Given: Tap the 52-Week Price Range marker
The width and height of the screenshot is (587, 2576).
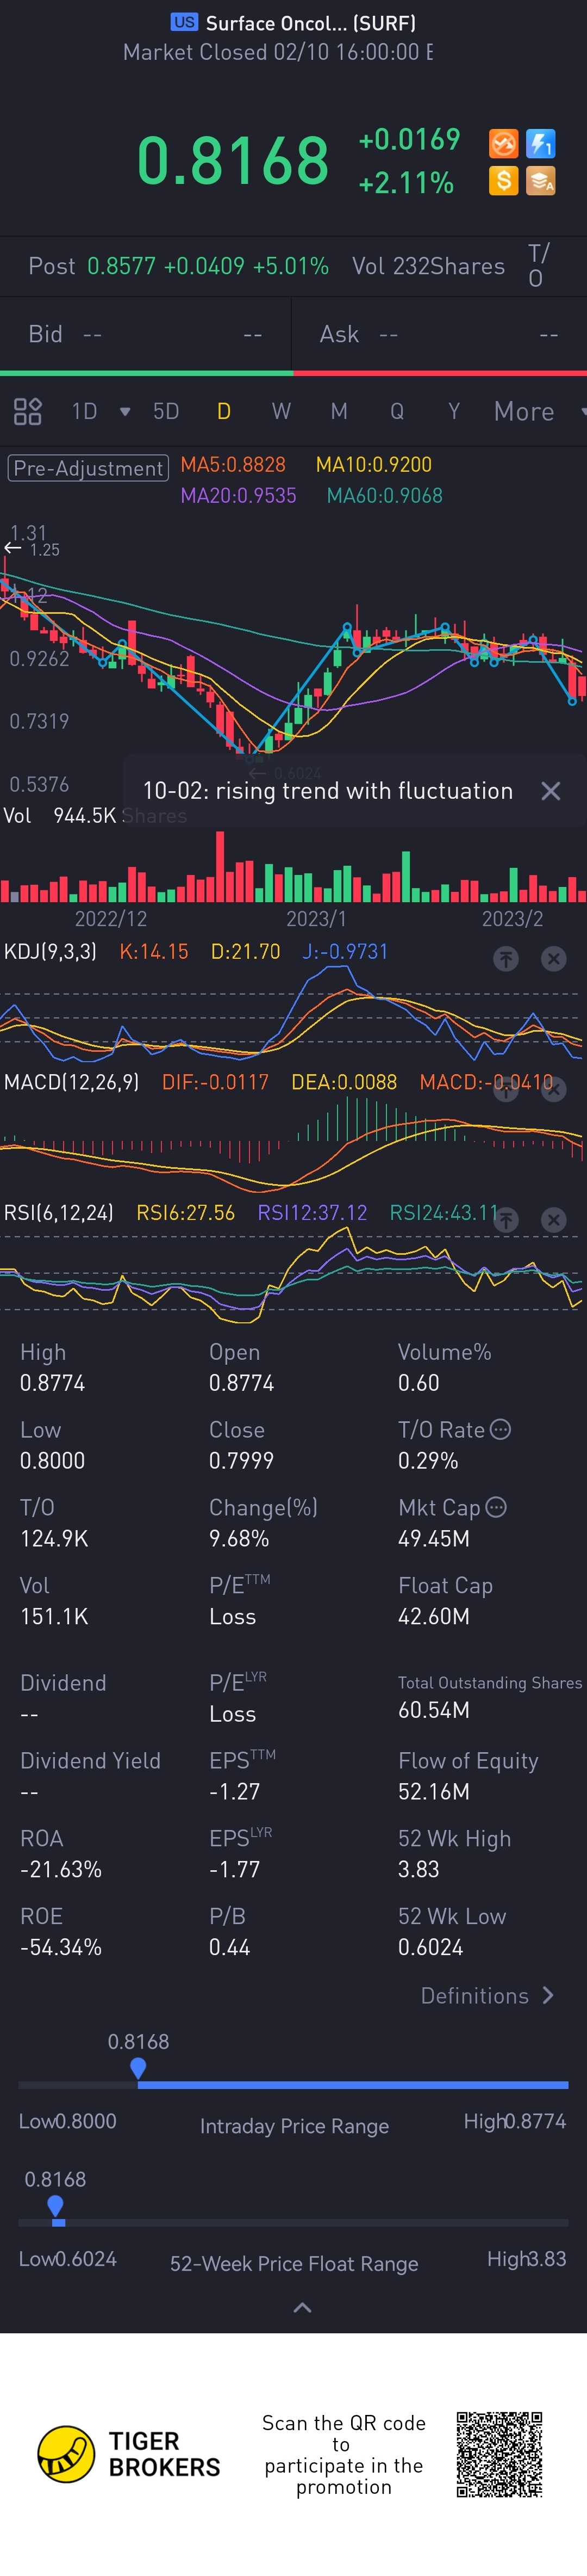Looking at the screenshot, I should point(56,2205).
